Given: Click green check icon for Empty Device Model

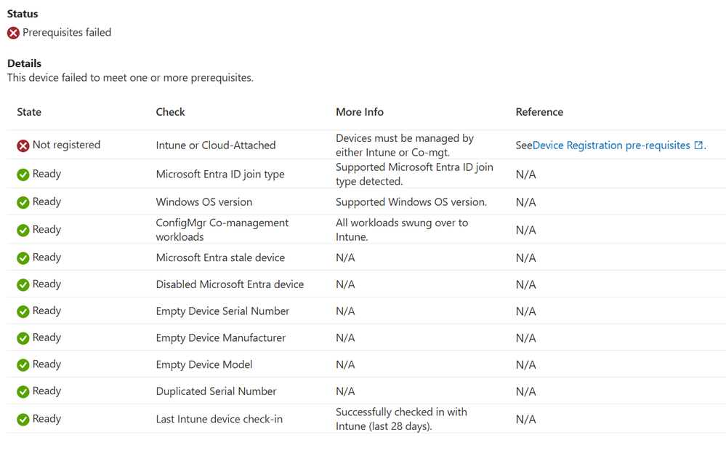Looking at the screenshot, I should pyautogui.click(x=23, y=365).
